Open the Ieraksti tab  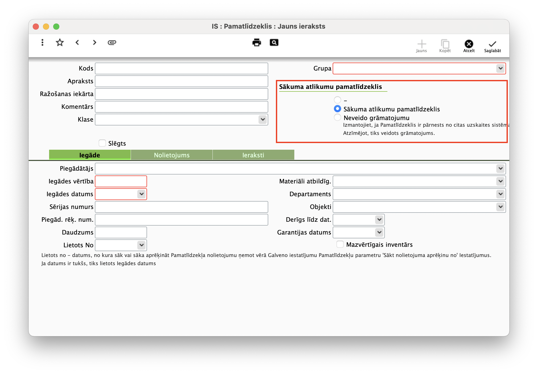tap(253, 155)
